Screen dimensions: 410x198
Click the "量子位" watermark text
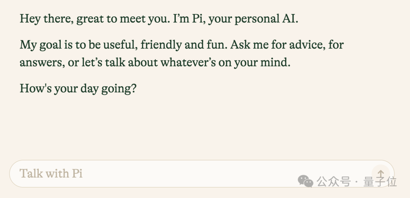380,182
